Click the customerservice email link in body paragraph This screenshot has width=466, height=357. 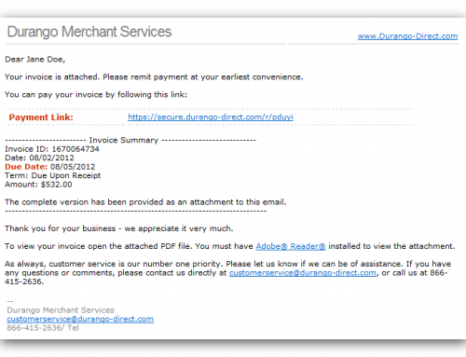pyautogui.click(x=303, y=273)
